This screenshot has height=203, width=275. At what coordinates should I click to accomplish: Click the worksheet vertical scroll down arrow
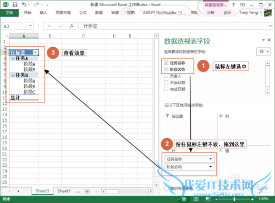tap(156, 185)
